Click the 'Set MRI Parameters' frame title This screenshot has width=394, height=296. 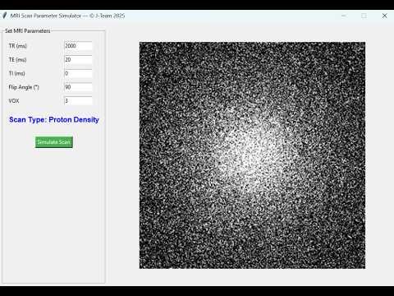(x=28, y=31)
